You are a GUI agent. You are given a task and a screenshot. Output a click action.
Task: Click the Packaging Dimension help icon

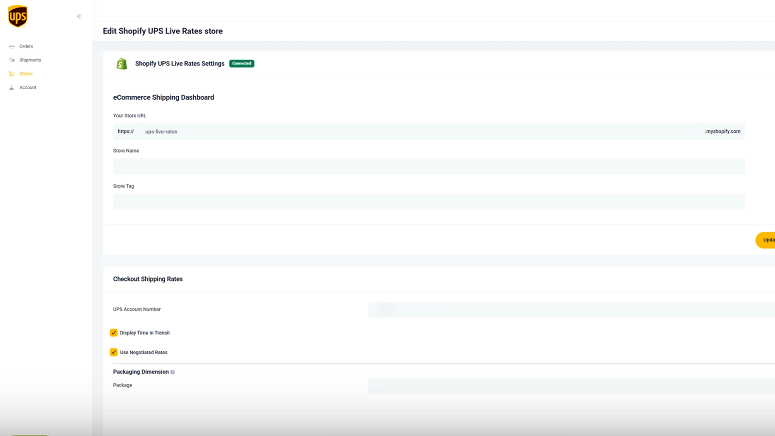coord(172,372)
